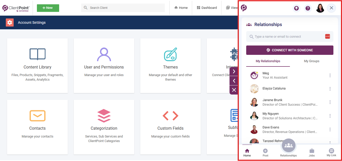Open the Content Library book icon
The image size is (342, 161).
click(x=37, y=54)
